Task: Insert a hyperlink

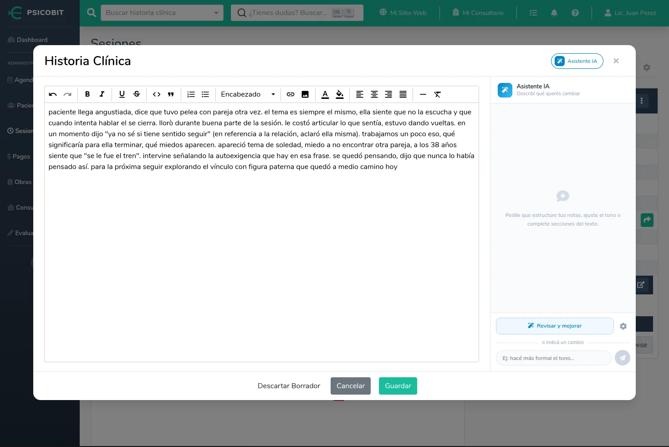Action: click(291, 94)
